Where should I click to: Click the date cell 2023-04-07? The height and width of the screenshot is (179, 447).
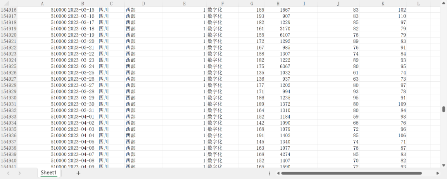(x=83, y=154)
